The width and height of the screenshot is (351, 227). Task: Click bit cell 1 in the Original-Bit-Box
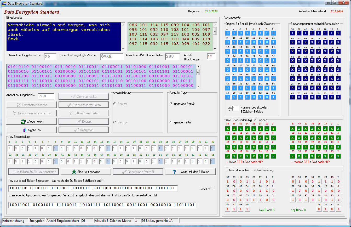pyautogui.click(x=228, y=33)
